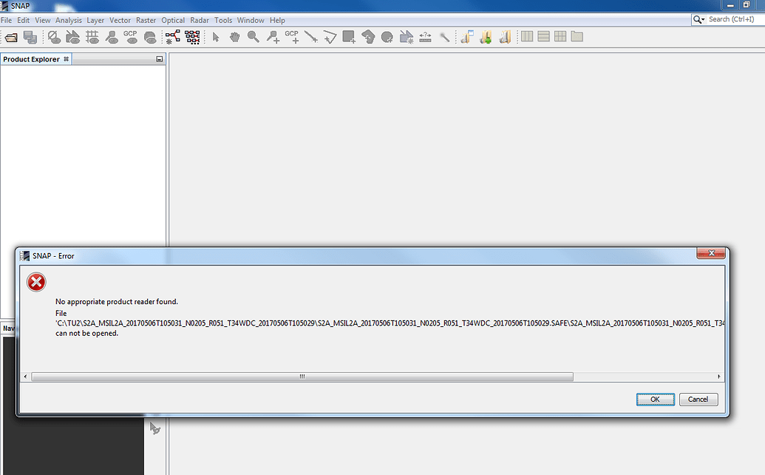765x475 pixels.
Task: Activate the Zoom magnifier tool
Action: coord(254,36)
